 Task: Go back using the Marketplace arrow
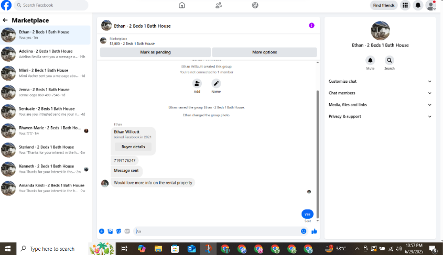click(5, 20)
